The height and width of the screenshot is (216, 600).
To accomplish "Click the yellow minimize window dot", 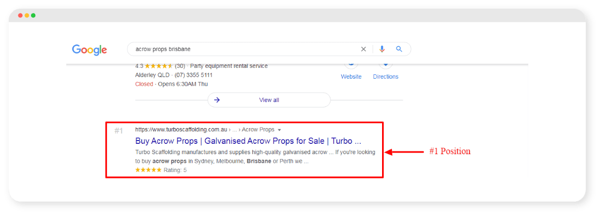I will click(27, 15).
